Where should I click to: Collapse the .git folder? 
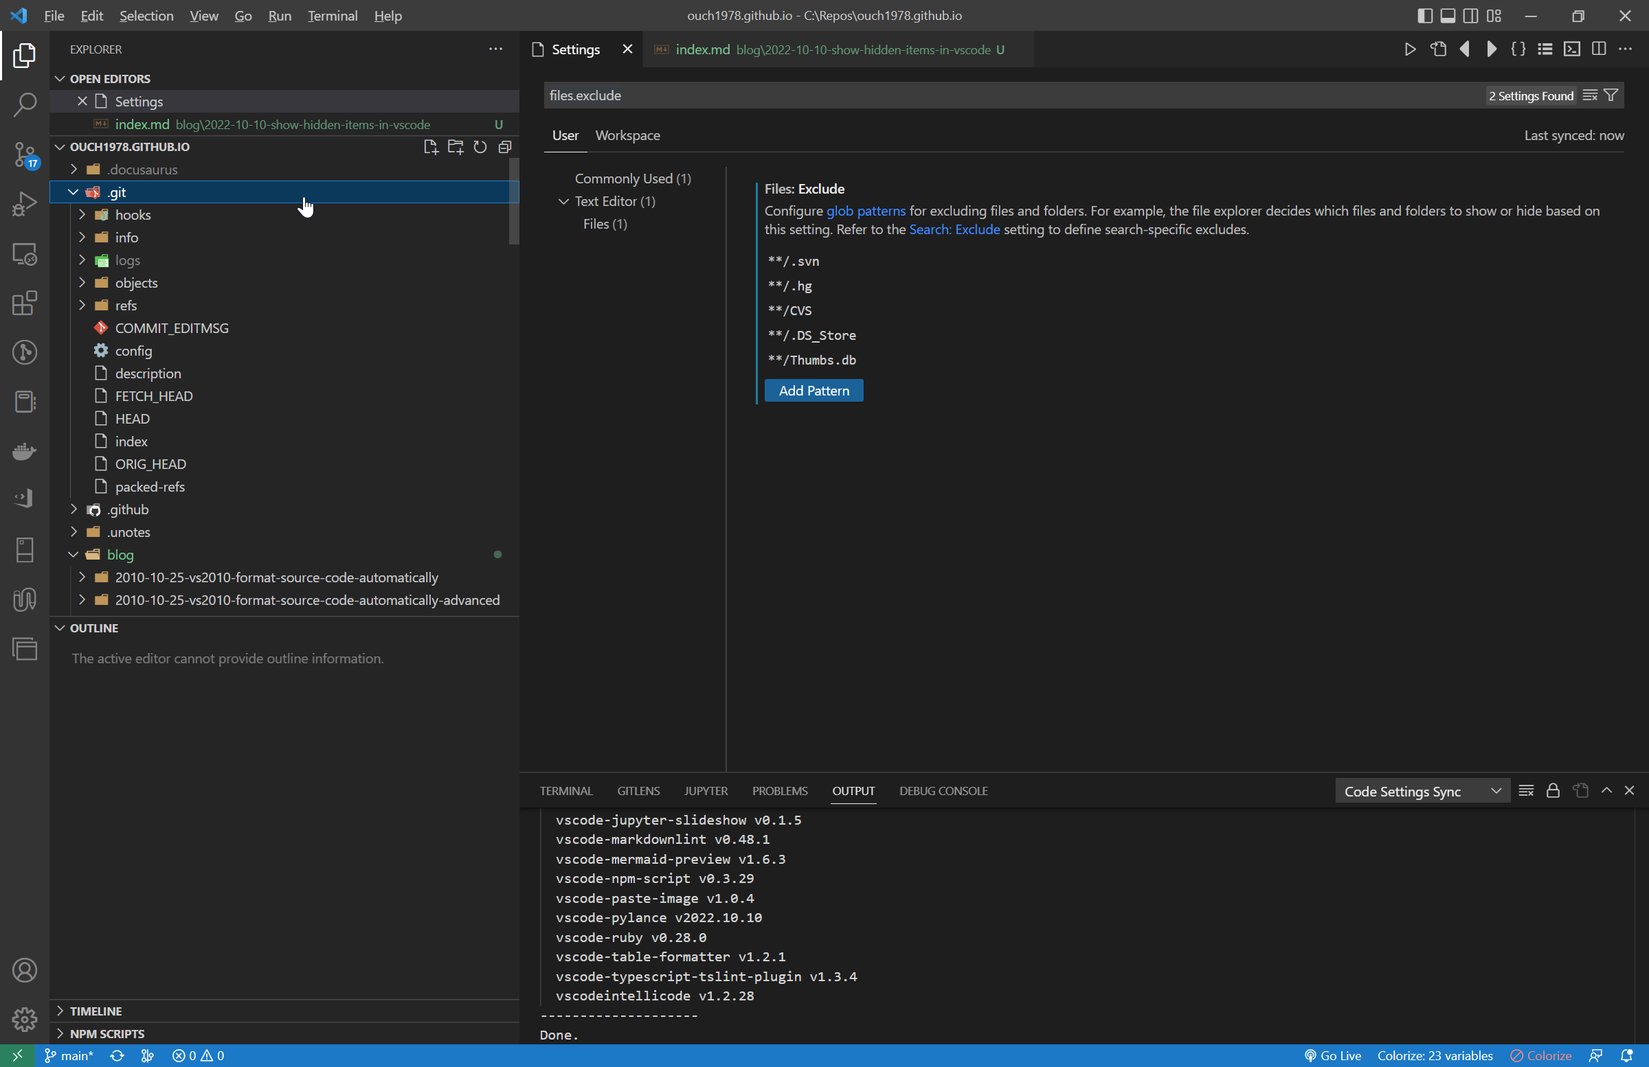(73, 192)
